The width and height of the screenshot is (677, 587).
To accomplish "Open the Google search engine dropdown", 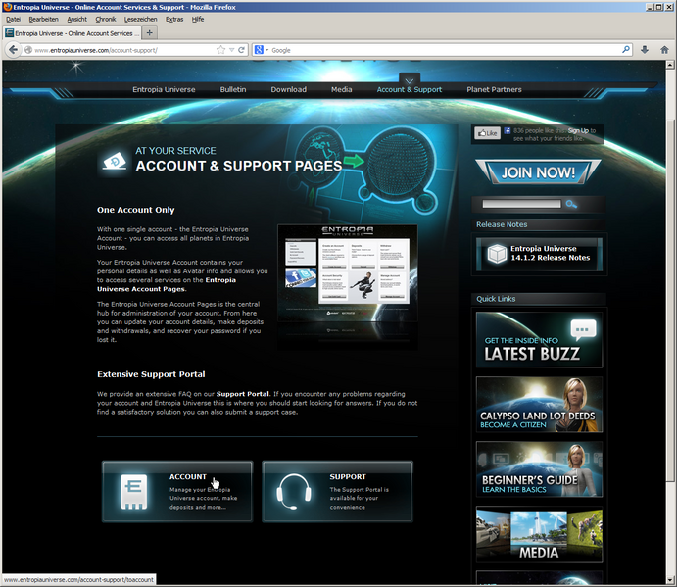I will (266, 50).
